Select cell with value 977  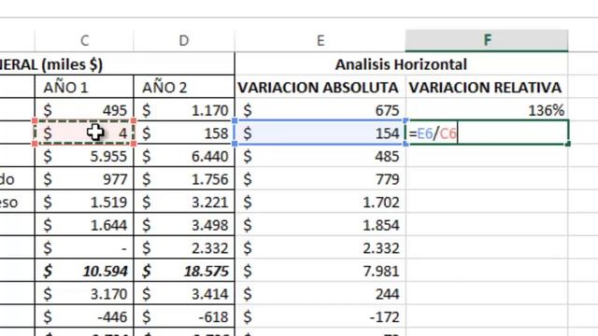[x=84, y=178]
